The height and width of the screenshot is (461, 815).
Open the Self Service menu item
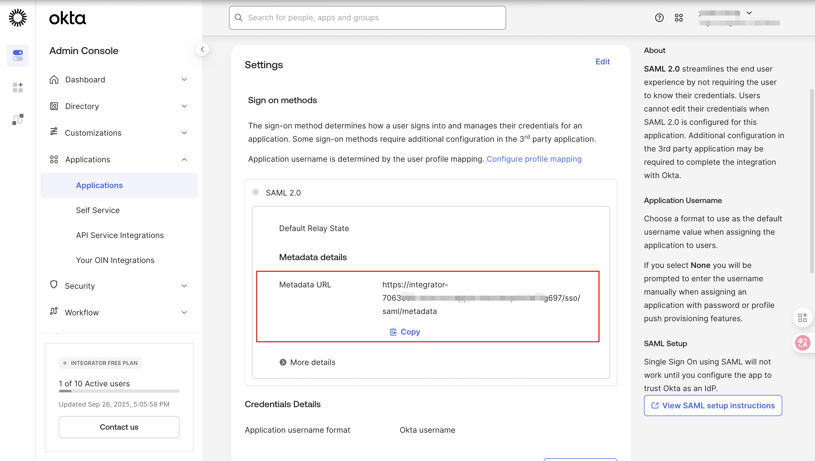(x=98, y=210)
